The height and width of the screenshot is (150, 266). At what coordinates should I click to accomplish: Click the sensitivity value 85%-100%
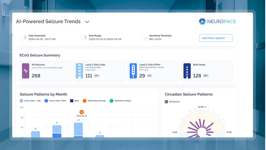point(155,39)
